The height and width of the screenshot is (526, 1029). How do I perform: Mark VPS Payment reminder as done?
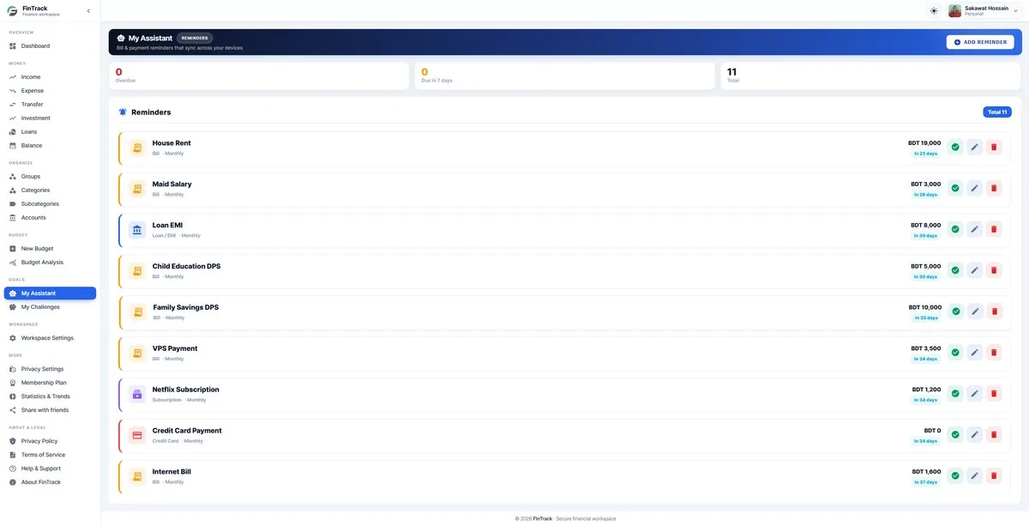(x=955, y=353)
